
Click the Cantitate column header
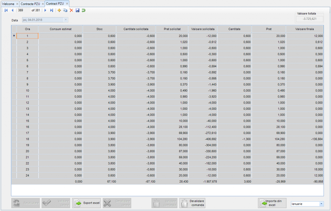coord(234,29)
